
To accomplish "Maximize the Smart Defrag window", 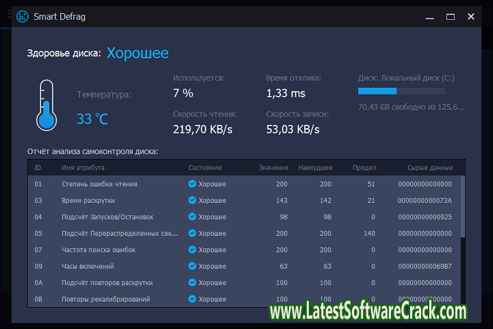I will click(451, 16).
